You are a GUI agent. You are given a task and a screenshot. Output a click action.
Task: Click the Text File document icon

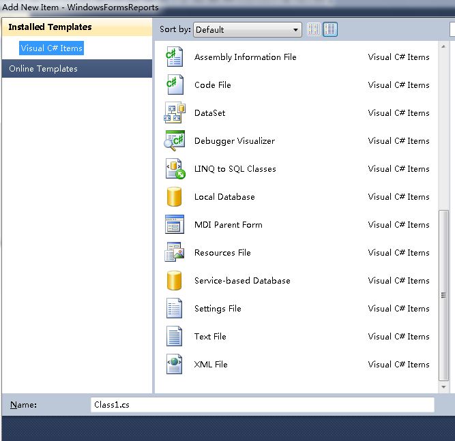pyautogui.click(x=174, y=336)
